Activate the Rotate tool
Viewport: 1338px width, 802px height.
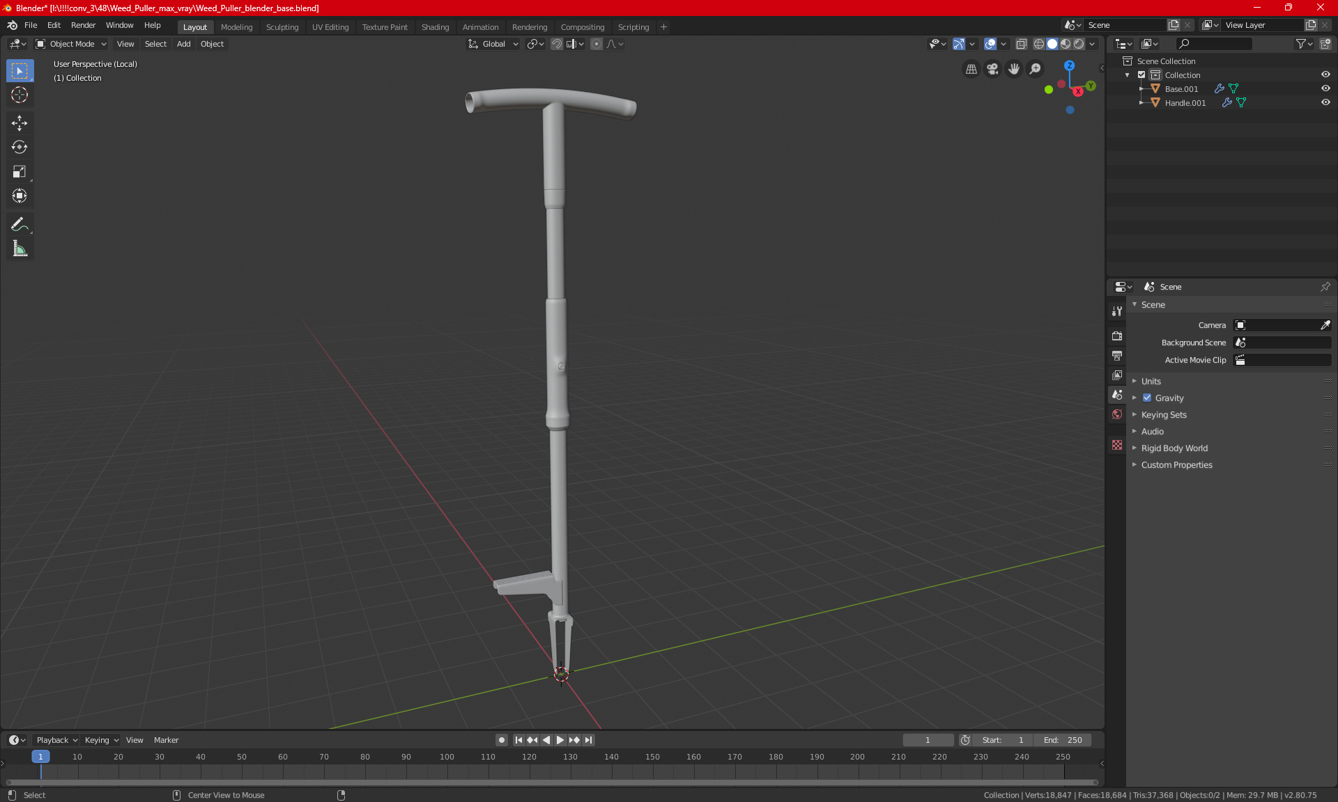20,147
